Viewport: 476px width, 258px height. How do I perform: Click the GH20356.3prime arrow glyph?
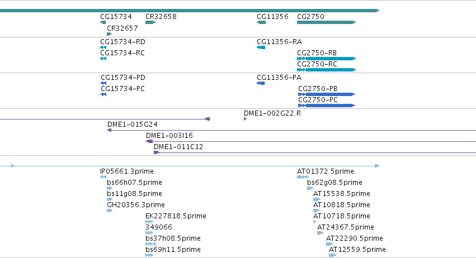pos(110,211)
